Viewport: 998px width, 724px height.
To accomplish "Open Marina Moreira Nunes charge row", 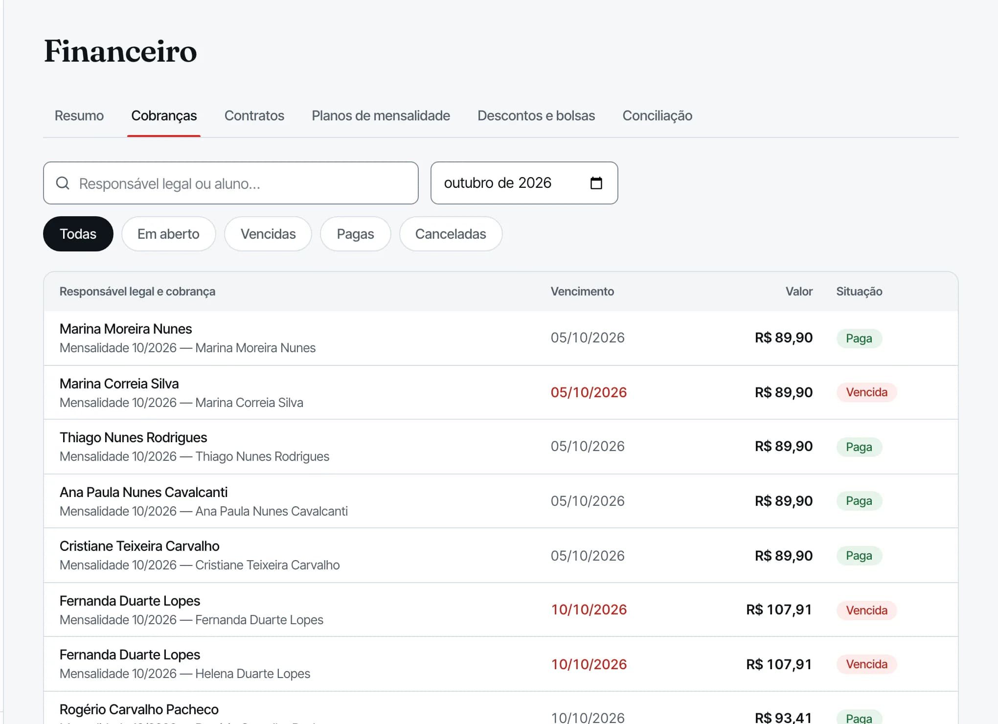I will pos(500,338).
